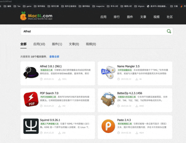Open the 应用 navigation menu
Screen dimensions: 186x143
pos(103,17)
